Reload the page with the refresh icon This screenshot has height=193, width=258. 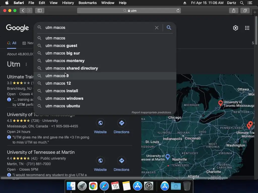178,11
